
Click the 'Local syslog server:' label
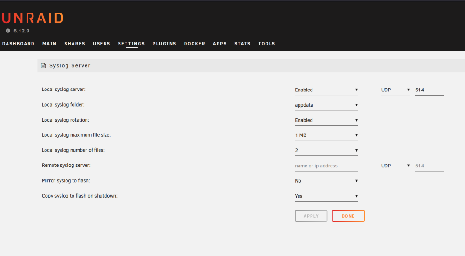pyautogui.click(x=63, y=89)
